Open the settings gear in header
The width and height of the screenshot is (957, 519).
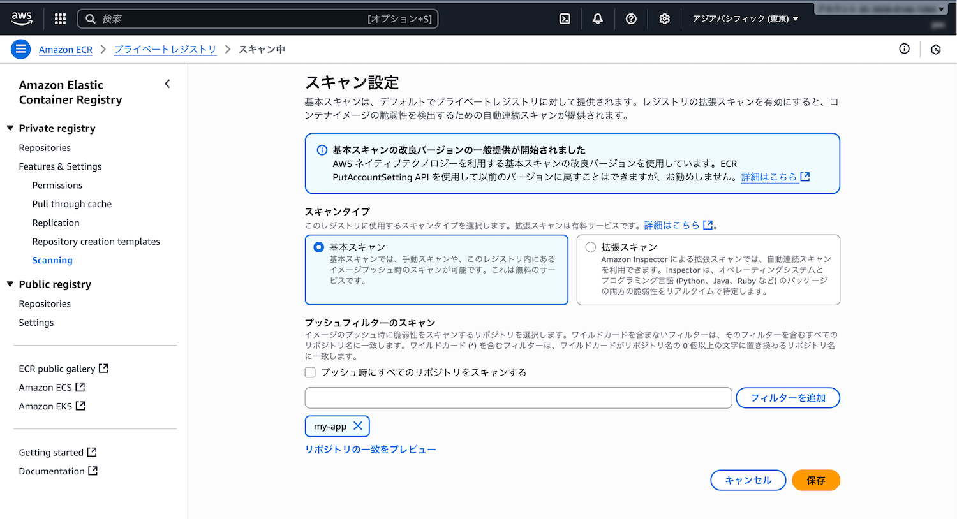[x=664, y=19]
